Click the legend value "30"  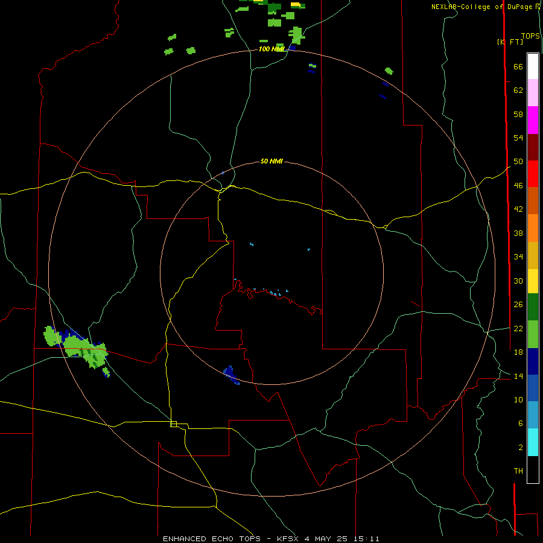[518, 281]
